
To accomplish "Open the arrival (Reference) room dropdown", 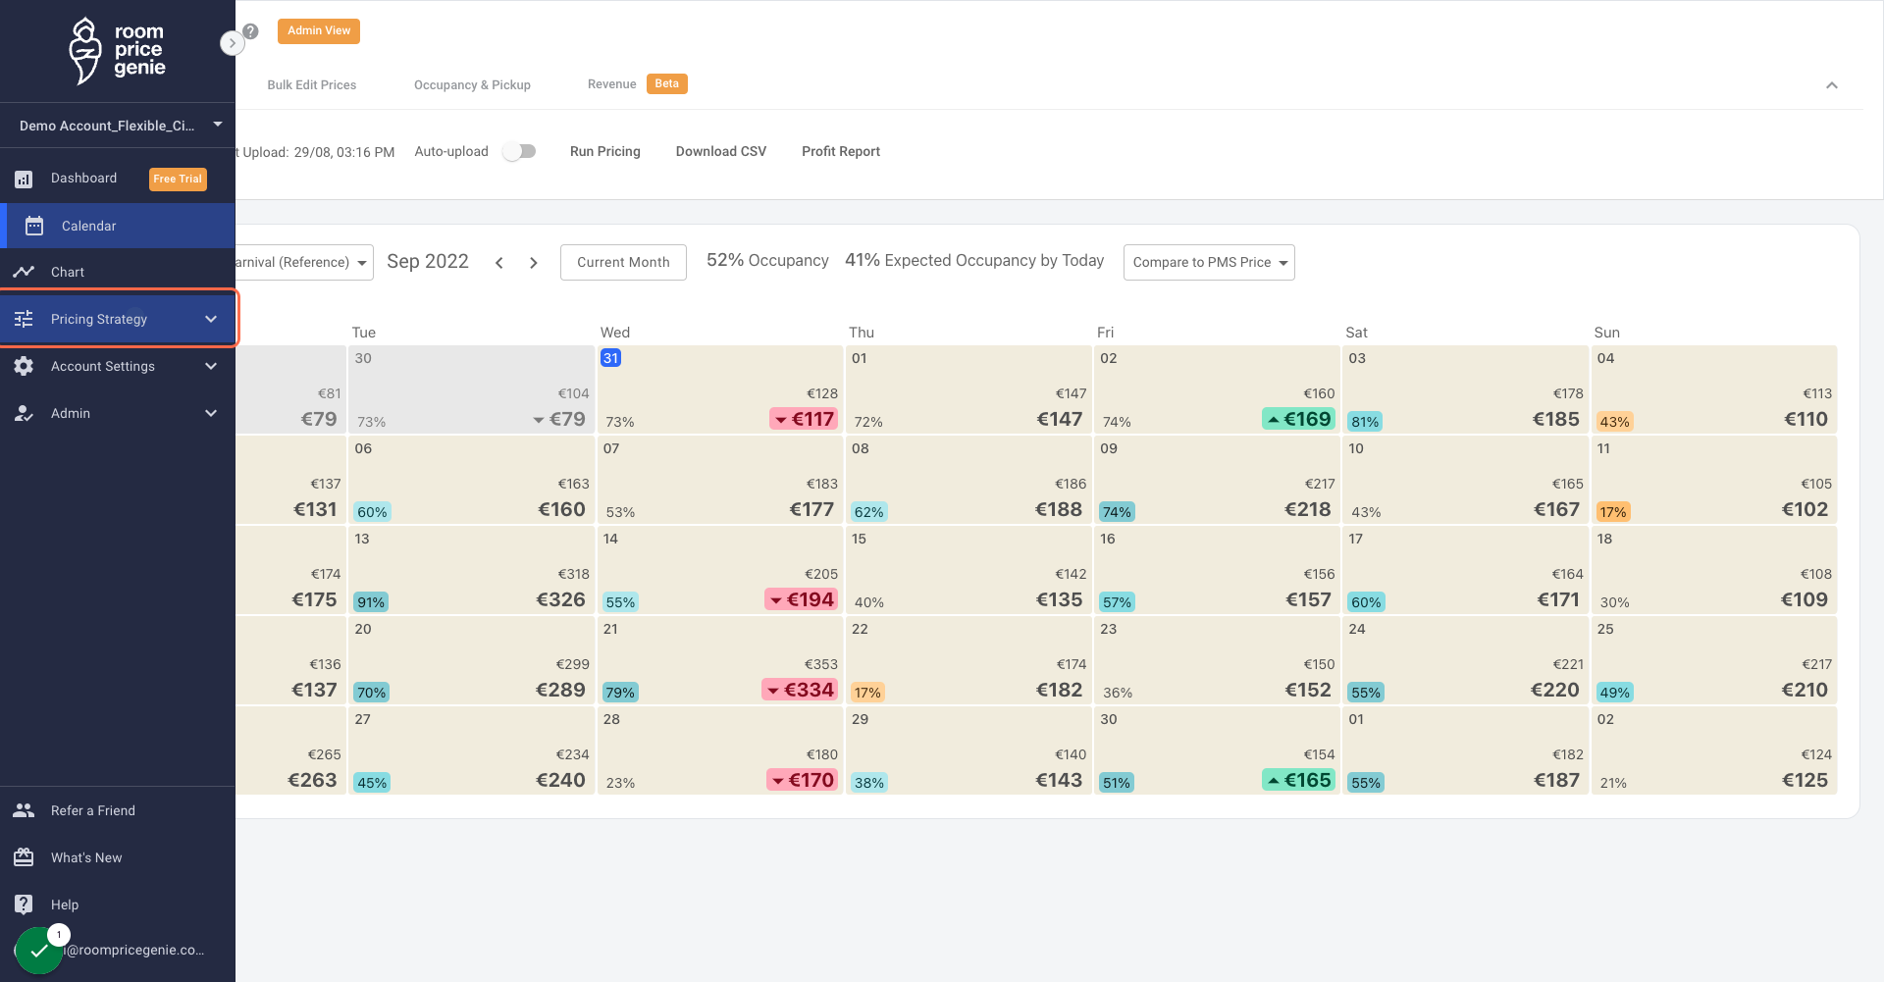I will tap(304, 262).
